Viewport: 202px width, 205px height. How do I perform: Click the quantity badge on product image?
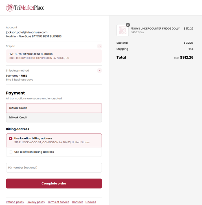[128, 25]
